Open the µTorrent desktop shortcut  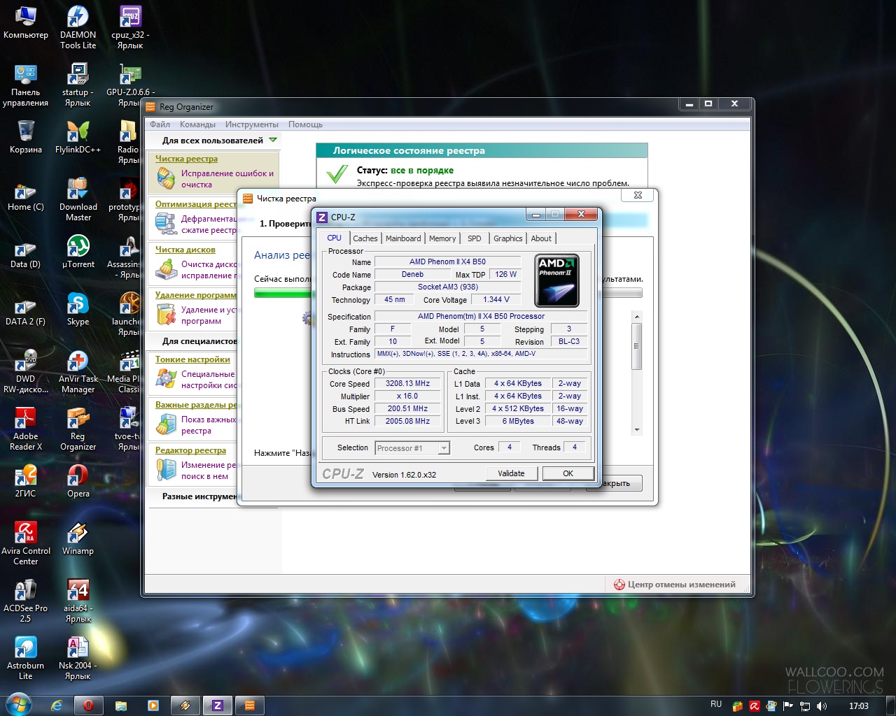[x=78, y=247]
